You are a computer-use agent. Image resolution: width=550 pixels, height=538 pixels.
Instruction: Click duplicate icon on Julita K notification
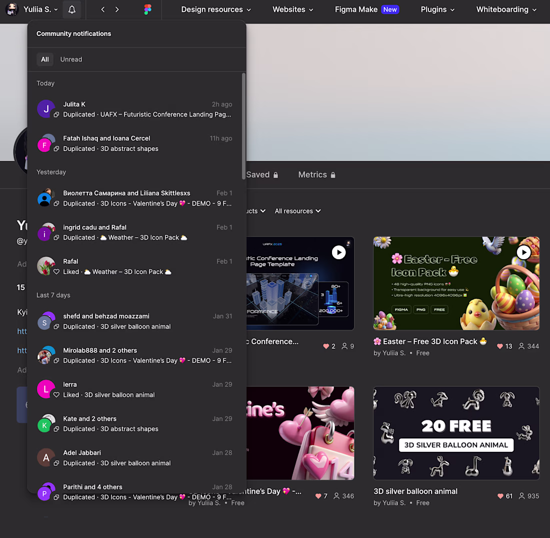[x=56, y=115]
